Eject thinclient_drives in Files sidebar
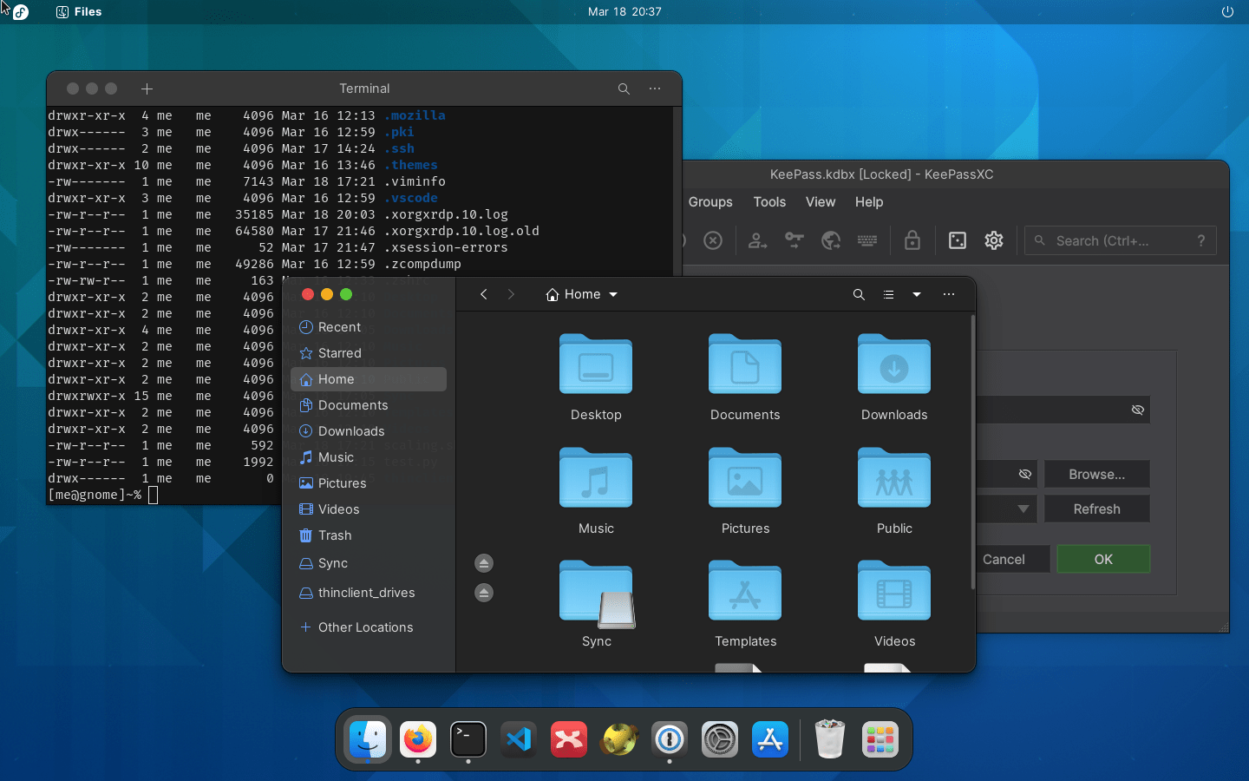 tap(484, 593)
